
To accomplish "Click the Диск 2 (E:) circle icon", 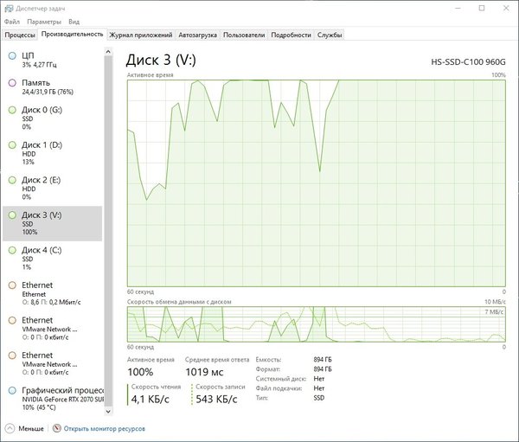I will pos(12,180).
